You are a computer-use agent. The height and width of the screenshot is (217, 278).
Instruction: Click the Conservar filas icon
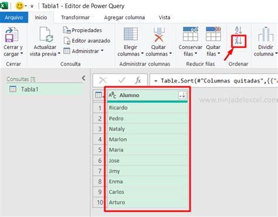pyautogui.click(x=191, y=34)
